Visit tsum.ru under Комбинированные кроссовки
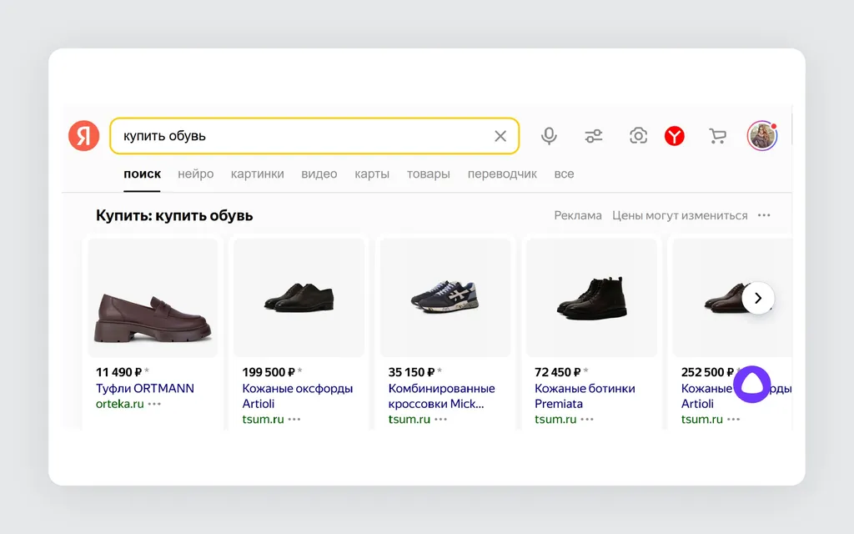The image size is (854, 534). [x=409, y=419]
